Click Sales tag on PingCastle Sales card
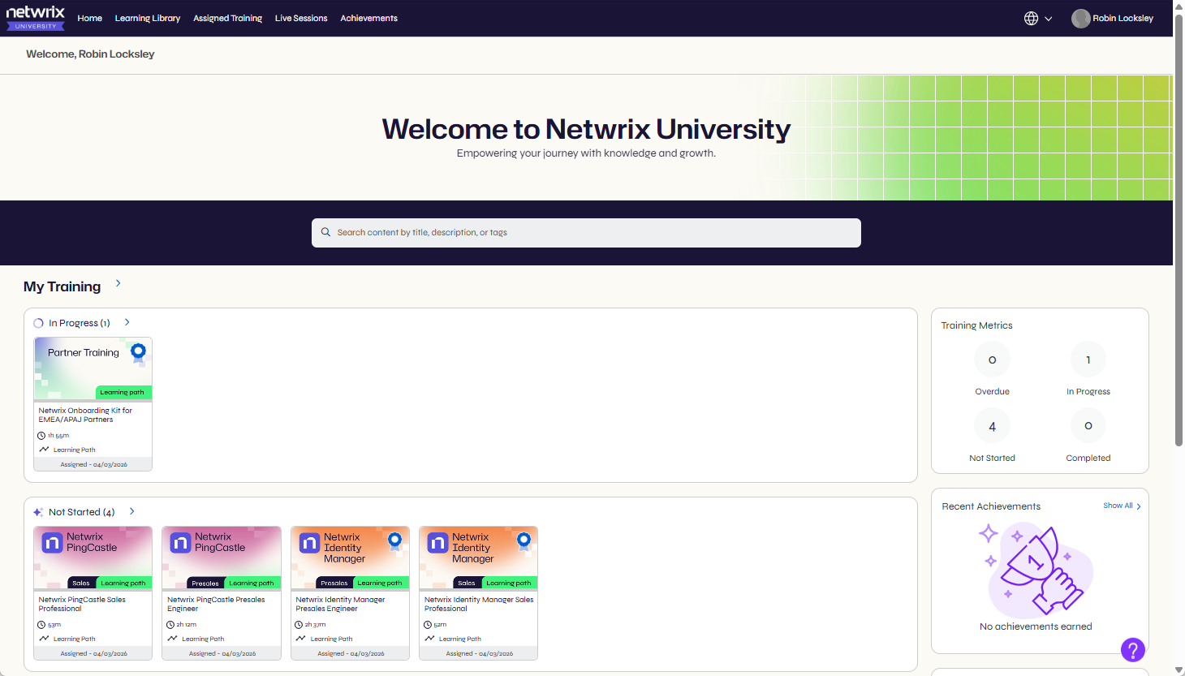The width and height of the screenshot is (1185, 676). pyautogui.click(x=81, y=583)
